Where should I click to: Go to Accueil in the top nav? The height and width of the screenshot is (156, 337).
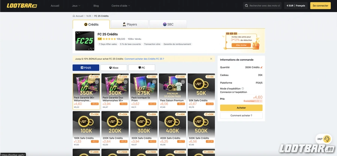click(x=55, y=6)
